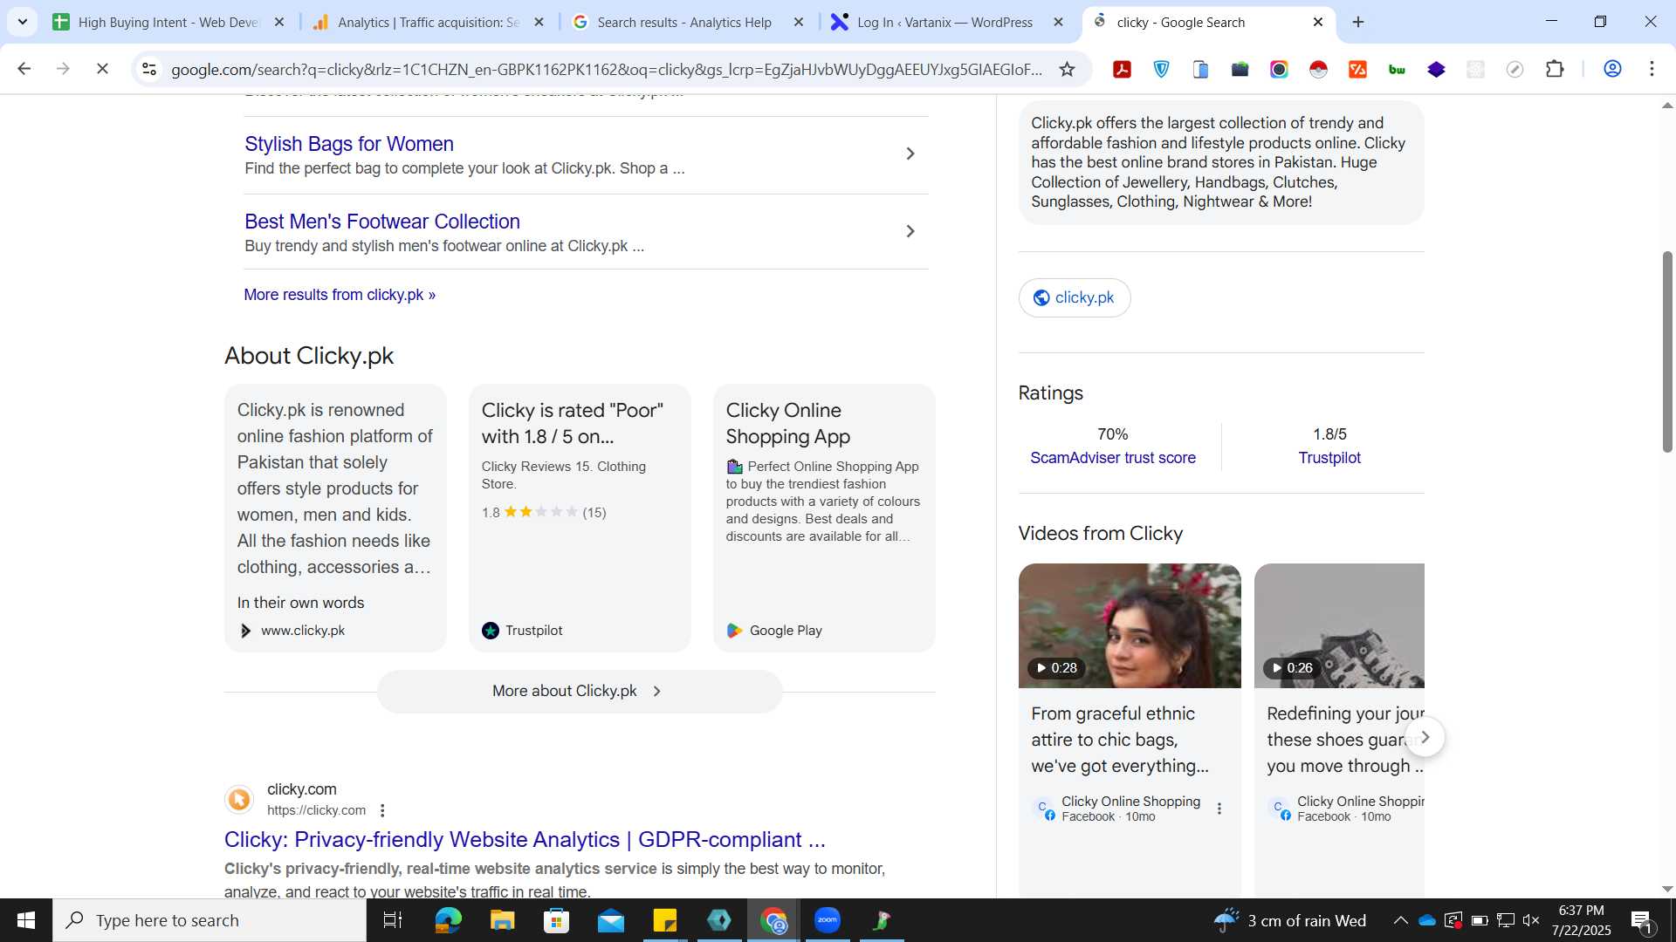
Task: Open the Trustpilot source icon in card
Action: (491, 631)
